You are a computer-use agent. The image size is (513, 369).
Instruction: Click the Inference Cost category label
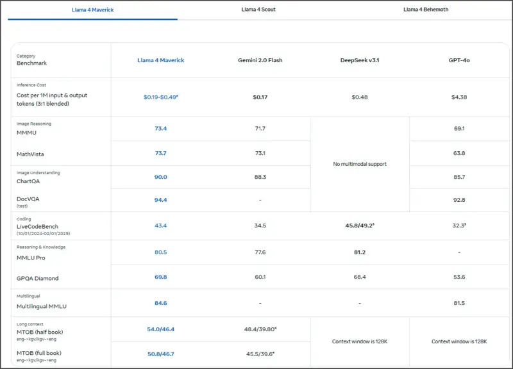point(31,85)
